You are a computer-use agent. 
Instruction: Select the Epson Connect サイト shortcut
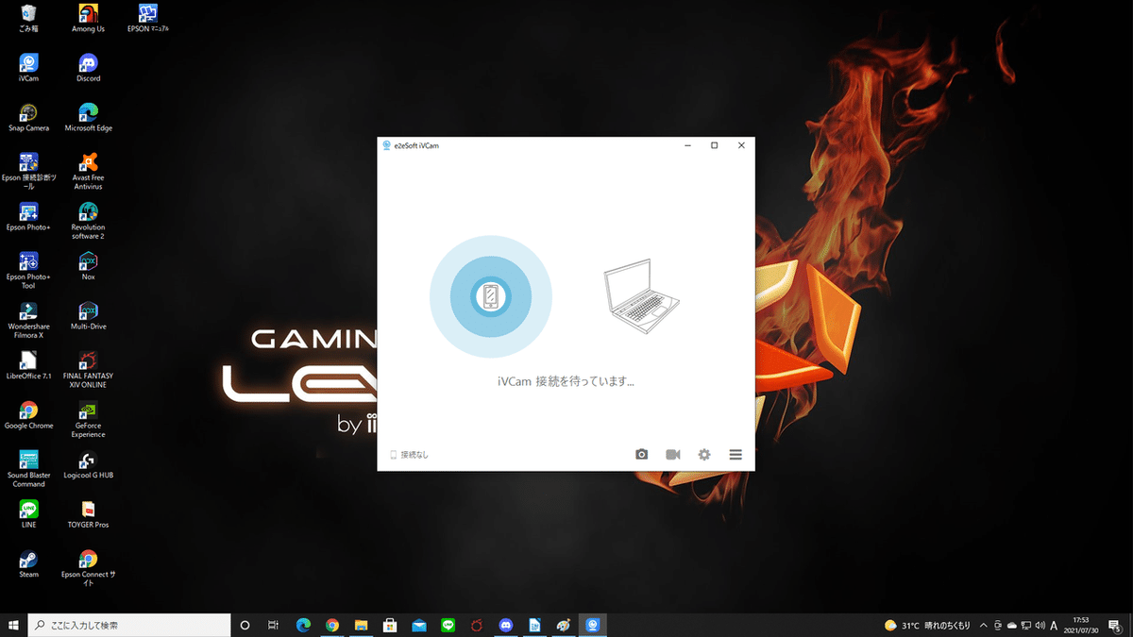tap(88, 567)
